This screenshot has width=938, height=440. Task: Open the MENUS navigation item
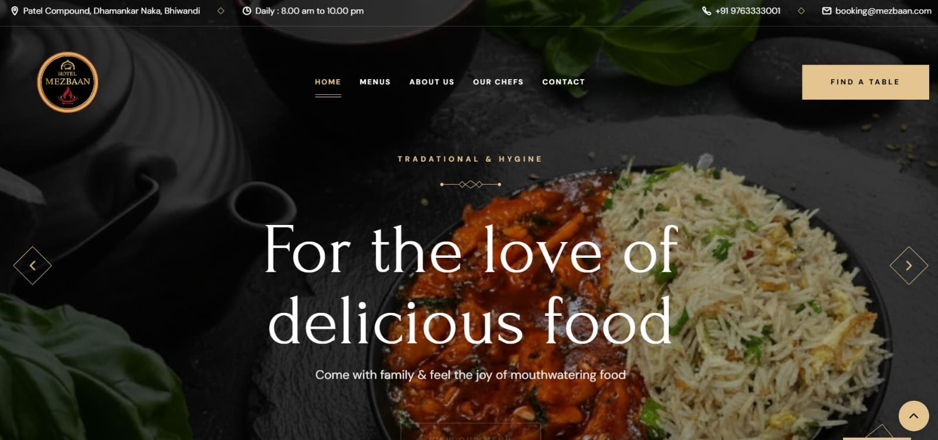click(375, 82)
